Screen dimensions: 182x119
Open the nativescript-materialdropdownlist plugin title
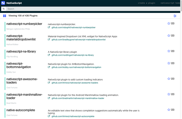[x=21, y=38]
